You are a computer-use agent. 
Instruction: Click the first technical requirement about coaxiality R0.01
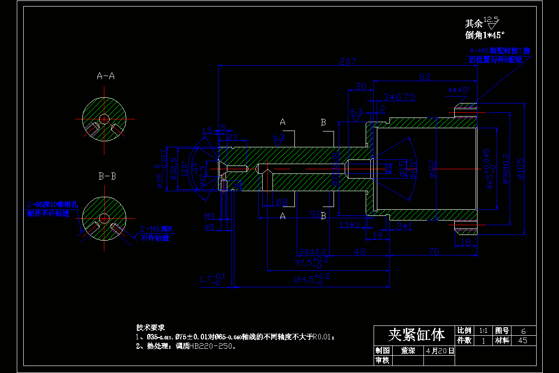coord(235,337)
